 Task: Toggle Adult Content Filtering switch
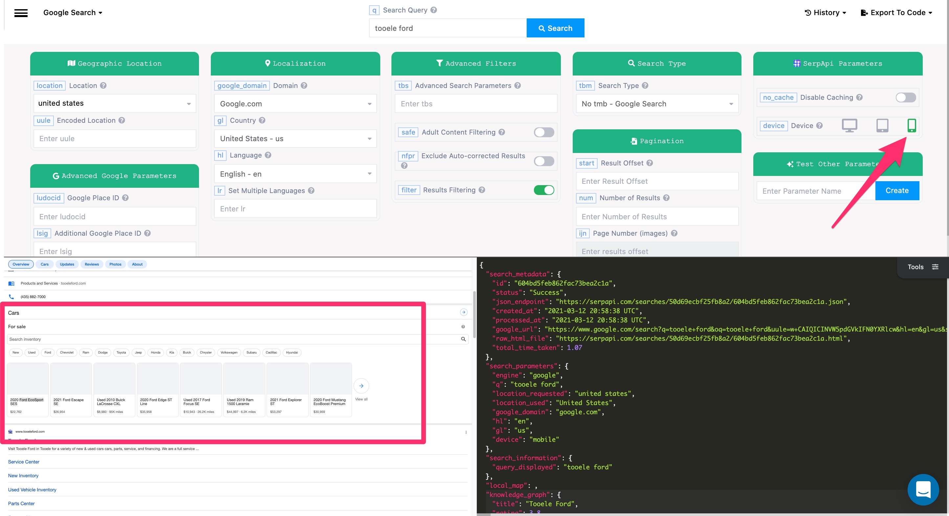[x=544, y=132]
